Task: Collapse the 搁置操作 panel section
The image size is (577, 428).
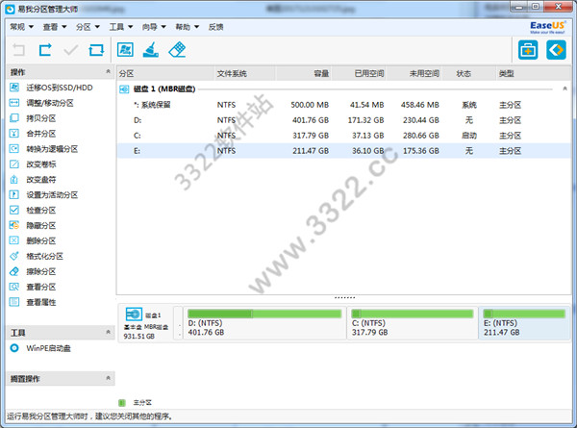Action: click(x=108, y=378)
